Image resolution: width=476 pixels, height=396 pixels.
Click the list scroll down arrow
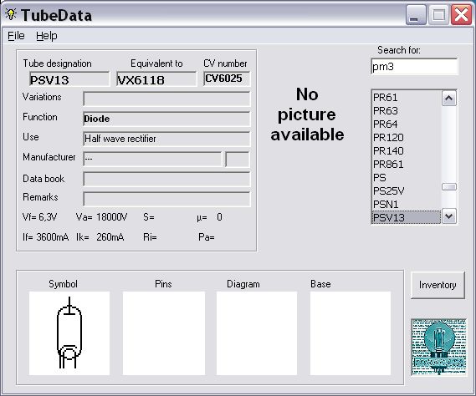point(449,216)
